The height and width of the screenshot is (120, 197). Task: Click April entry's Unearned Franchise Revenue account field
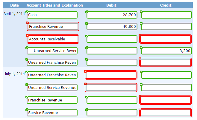52,62
